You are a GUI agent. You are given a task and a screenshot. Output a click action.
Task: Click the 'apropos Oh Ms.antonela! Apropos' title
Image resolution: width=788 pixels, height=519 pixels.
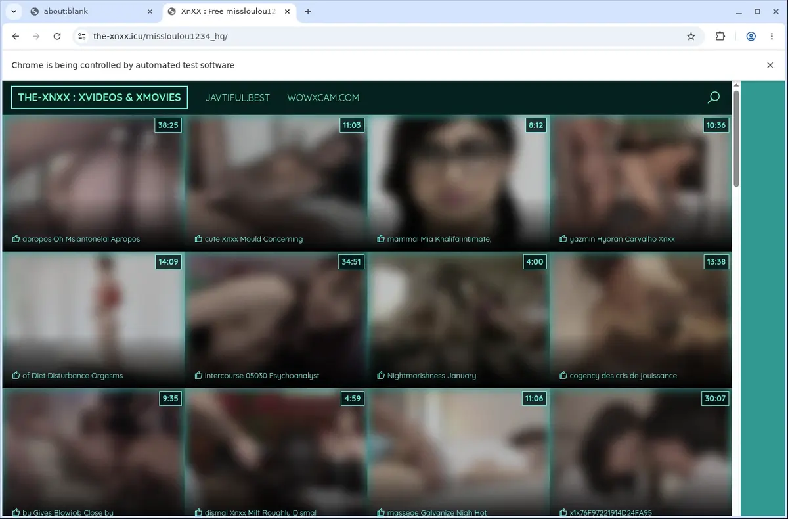(81, 239)
